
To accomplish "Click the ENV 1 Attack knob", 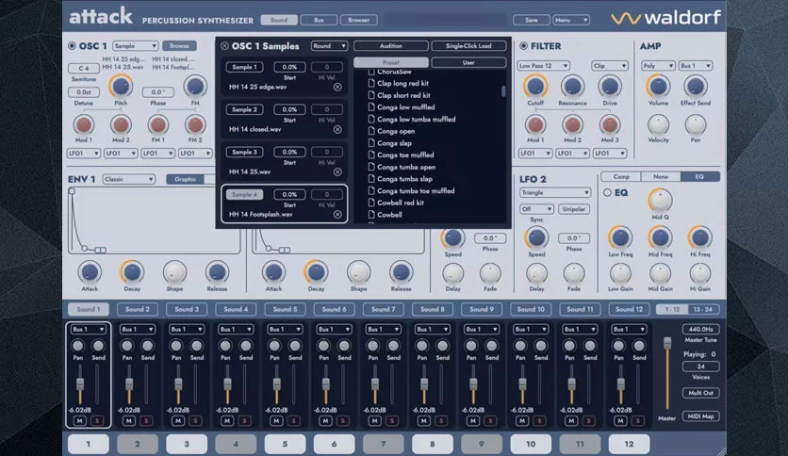I will 90,272.
